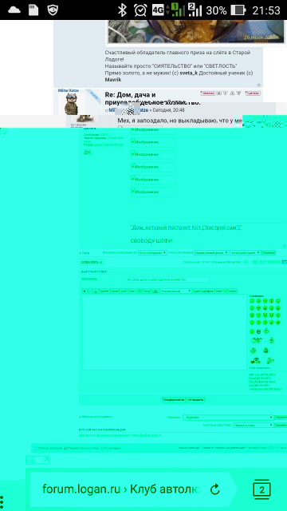Tap the browser reload icon

[214, 489]
